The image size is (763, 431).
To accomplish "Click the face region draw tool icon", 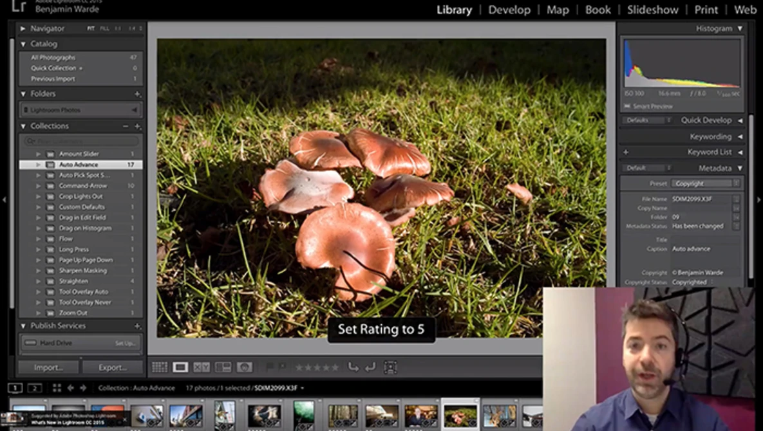I will [390, 367].
